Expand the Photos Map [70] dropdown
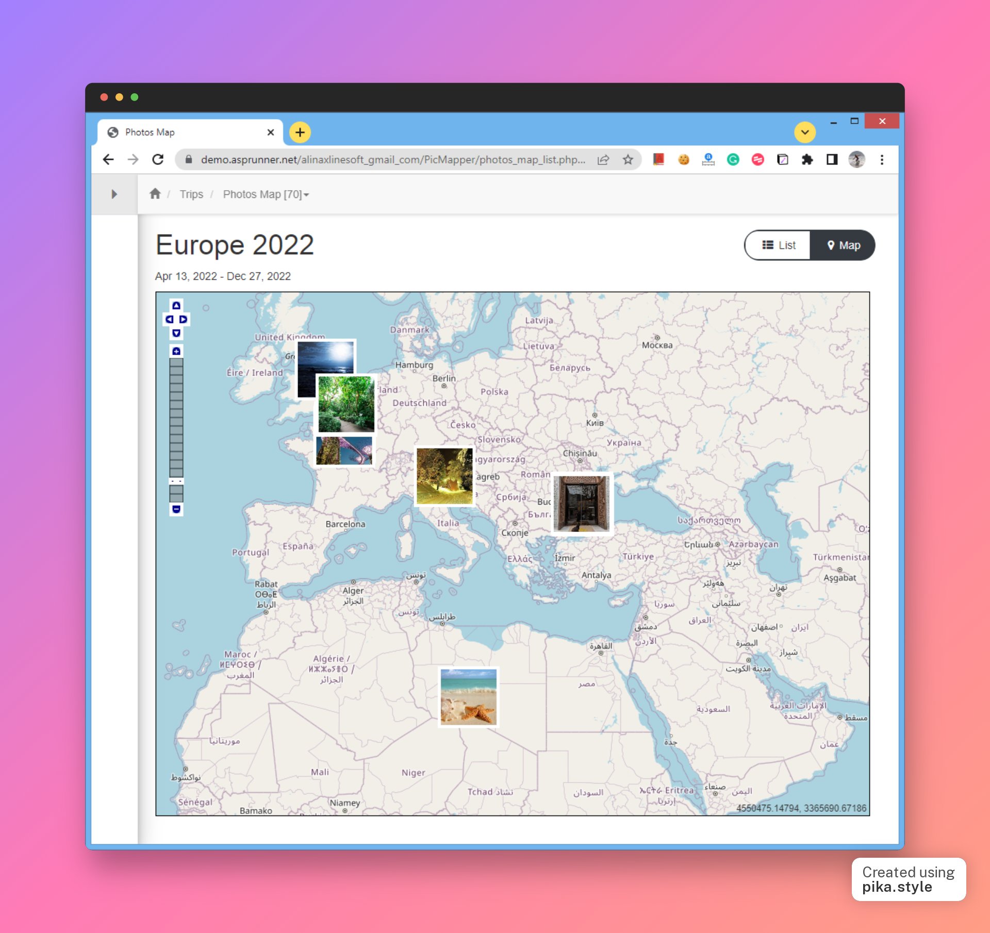The image size is (990, 933). pyautogui.click(x=266, y=194)
